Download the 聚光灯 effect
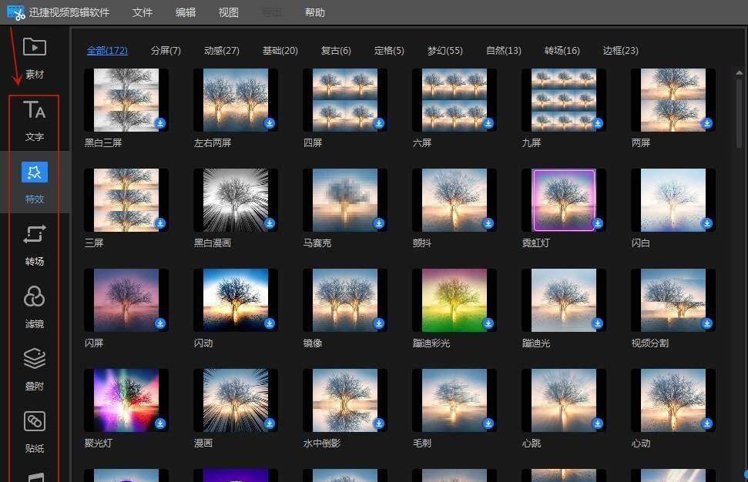748x482 pixels. click(x=160, y=423)
